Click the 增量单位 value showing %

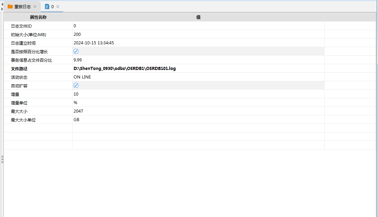coord(76,103)
